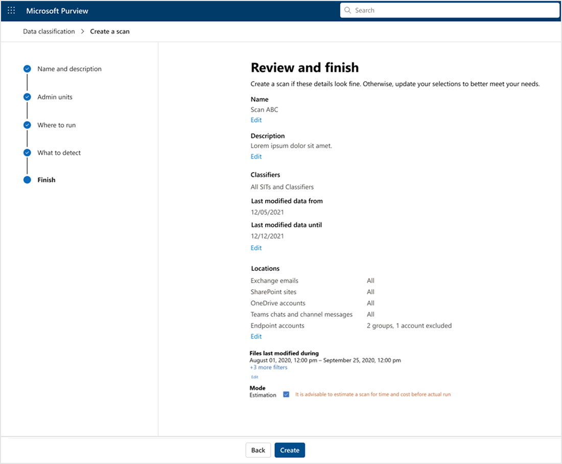Click All SITs and Classifiers value
562x464 pixels.
pos(282,187)
